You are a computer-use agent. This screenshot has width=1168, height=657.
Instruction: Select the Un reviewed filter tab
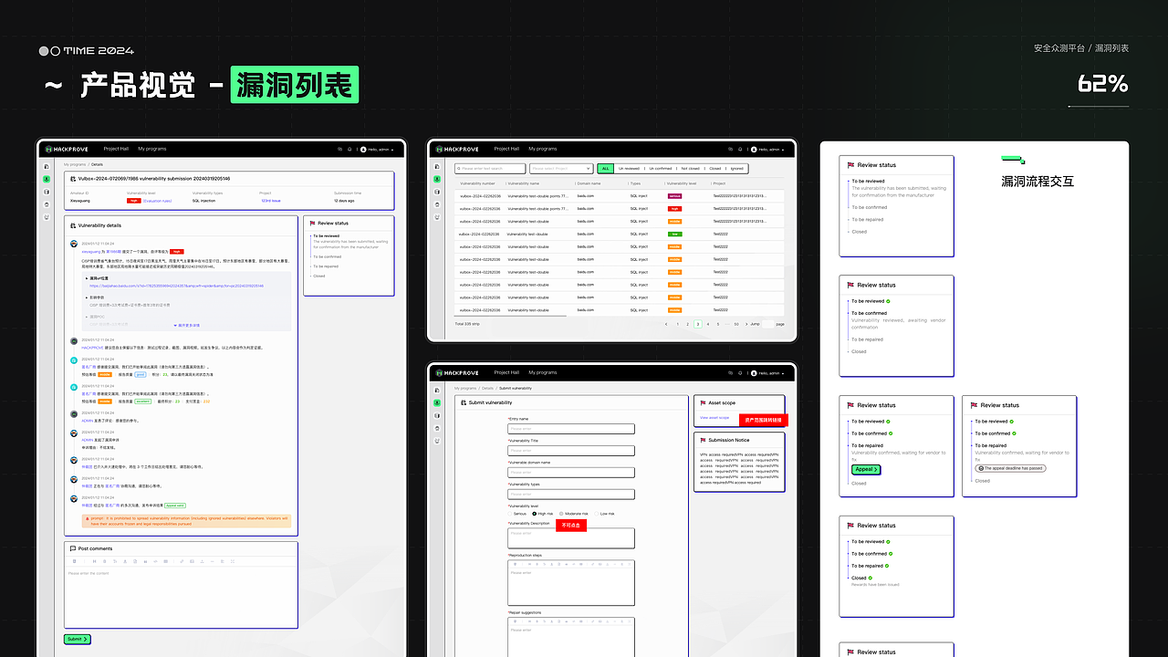tap(629, 169)
